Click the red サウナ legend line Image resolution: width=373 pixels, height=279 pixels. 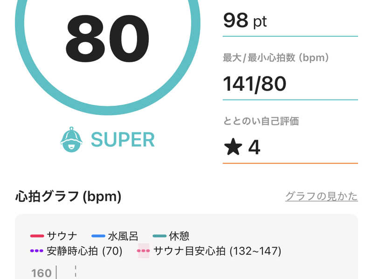point(37,236)
